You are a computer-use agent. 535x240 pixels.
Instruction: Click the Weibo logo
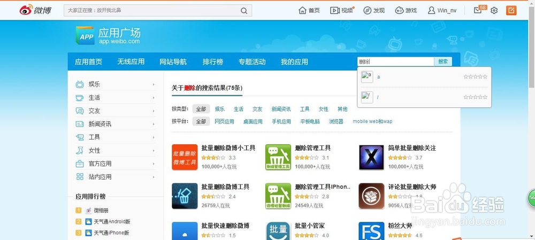35,10
